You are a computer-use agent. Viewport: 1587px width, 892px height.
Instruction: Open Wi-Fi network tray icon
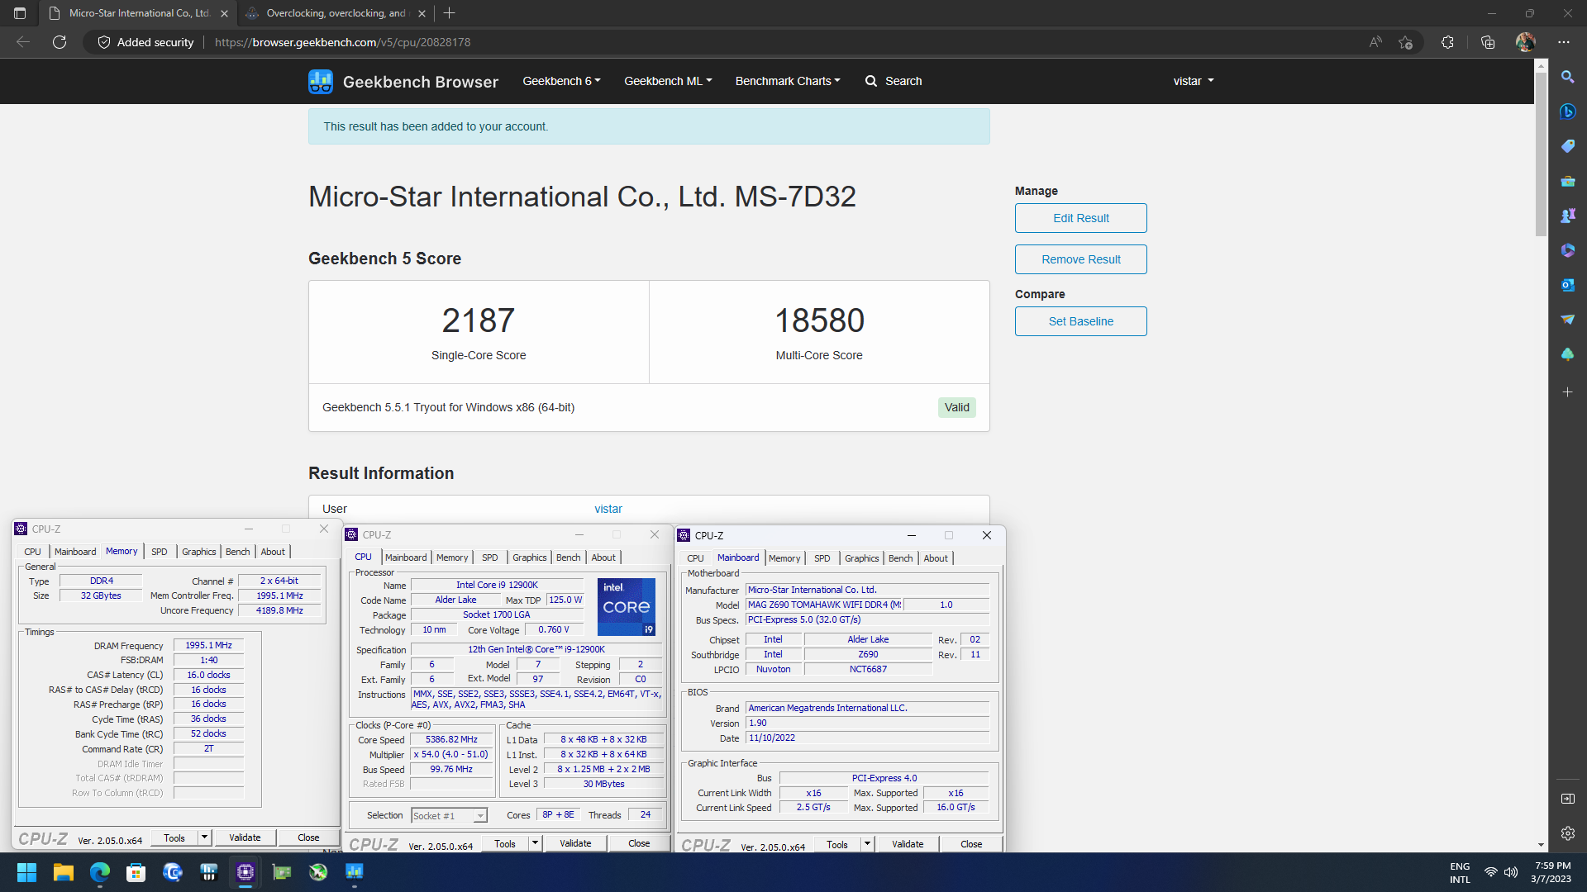[x=1491, y=872]
